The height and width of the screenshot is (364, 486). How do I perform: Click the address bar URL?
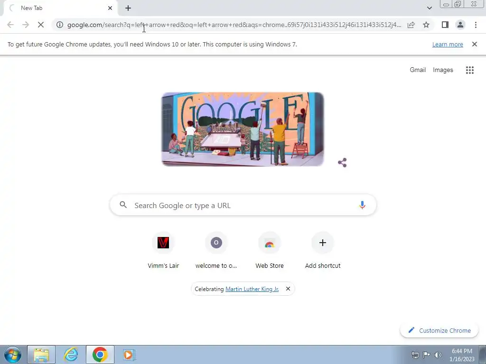(x=234, y=25)
